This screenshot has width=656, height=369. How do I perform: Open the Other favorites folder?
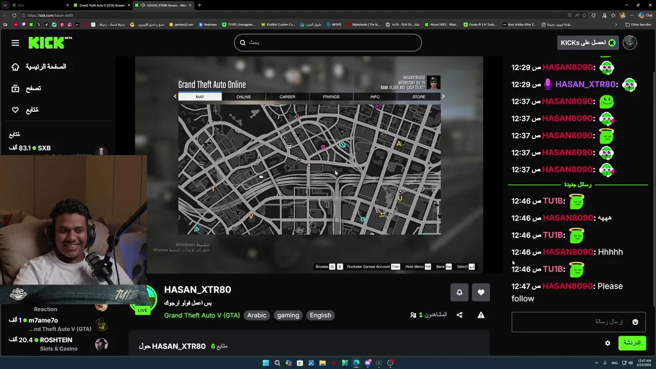pos(638,25)
